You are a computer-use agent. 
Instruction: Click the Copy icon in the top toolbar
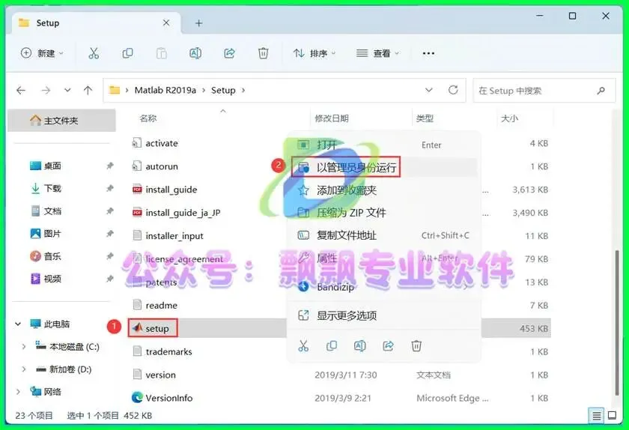coord(127,53)
